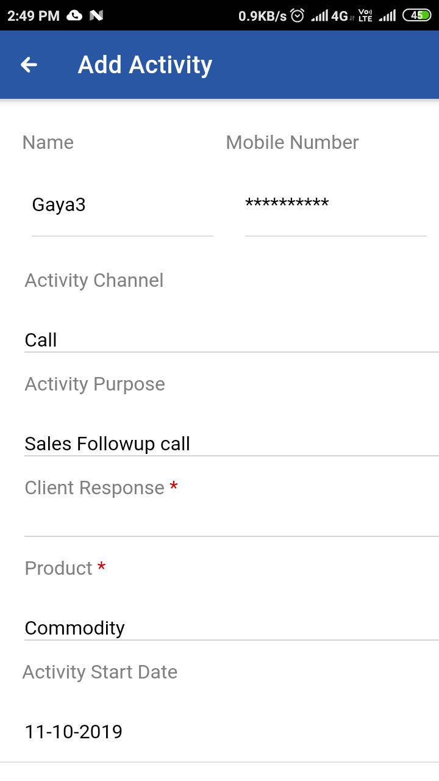Image resolution: width=439 pixels, height=781 pixels.
Task: Open the Activity Channel dropdown showing Call
Action: coord(232,339)
